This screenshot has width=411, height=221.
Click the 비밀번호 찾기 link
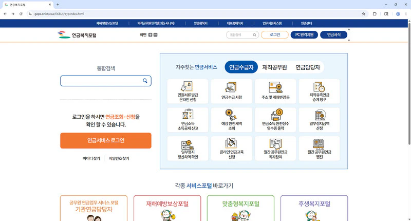tap(119, 158)
